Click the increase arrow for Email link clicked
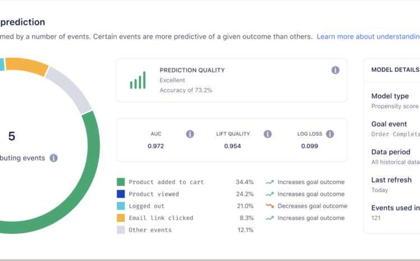The height and width of the screenshot is (261, 420). point(270,218)
